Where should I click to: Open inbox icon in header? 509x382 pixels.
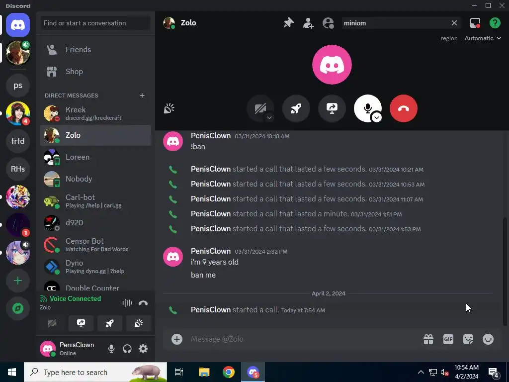point(475,23)
